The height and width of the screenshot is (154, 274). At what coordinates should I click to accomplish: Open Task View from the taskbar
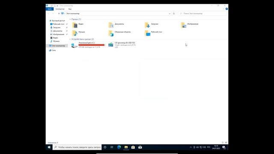[112, 147]
